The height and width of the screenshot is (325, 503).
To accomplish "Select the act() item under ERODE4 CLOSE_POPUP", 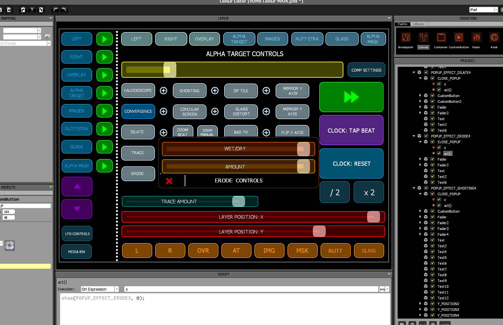I will (448, 154).
